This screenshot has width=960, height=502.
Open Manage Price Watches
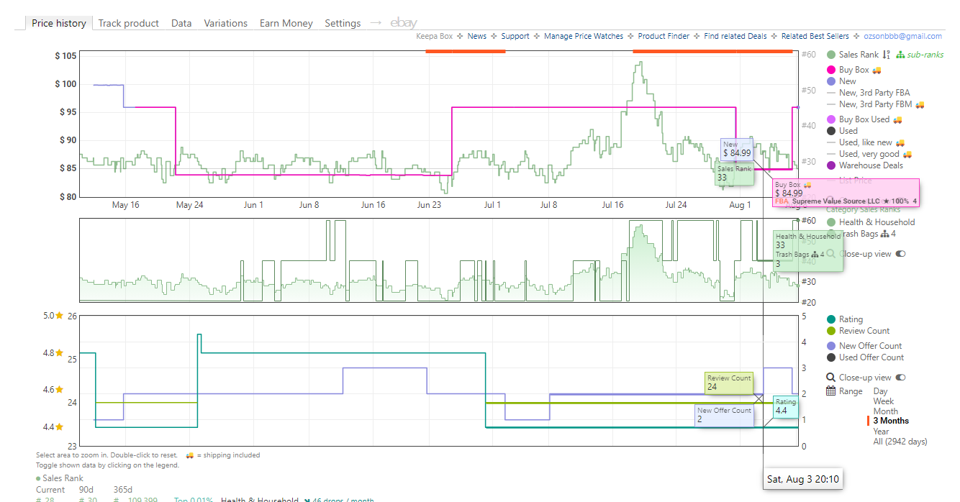[x=584, y=36]
